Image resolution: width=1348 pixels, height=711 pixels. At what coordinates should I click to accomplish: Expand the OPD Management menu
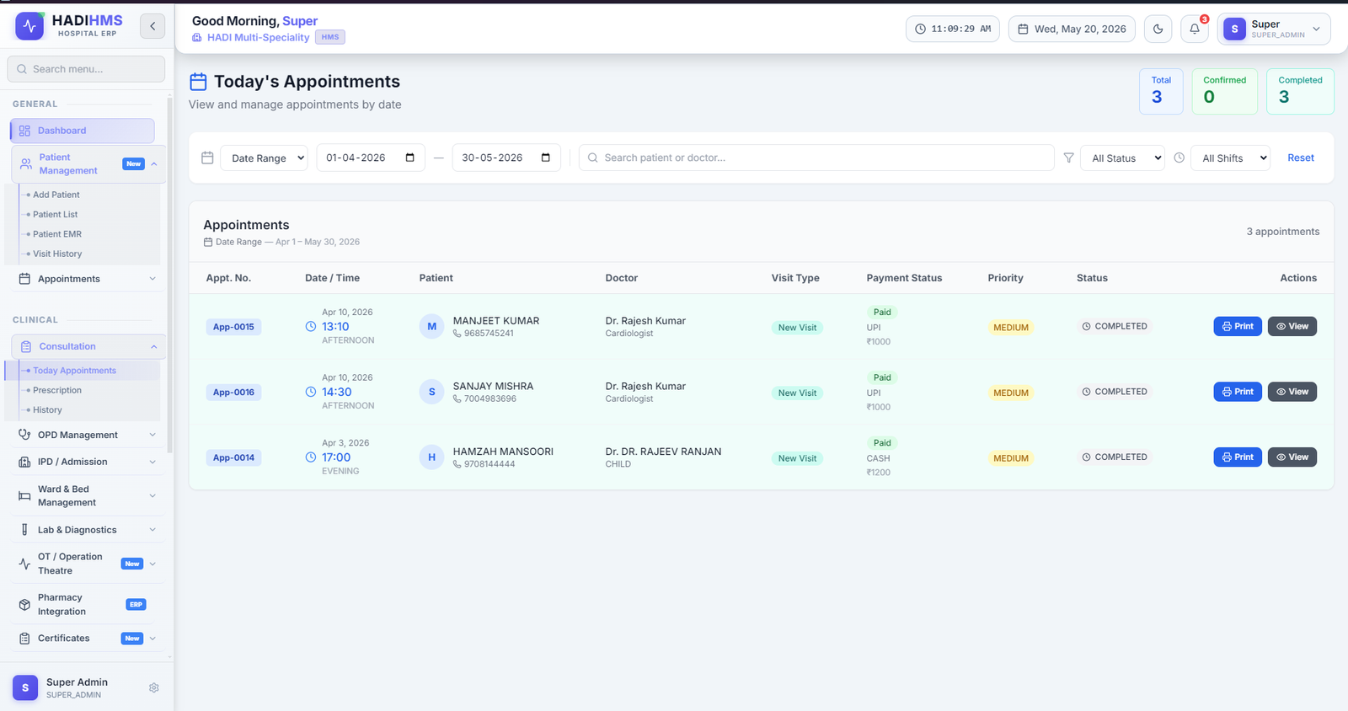point(87,435)
